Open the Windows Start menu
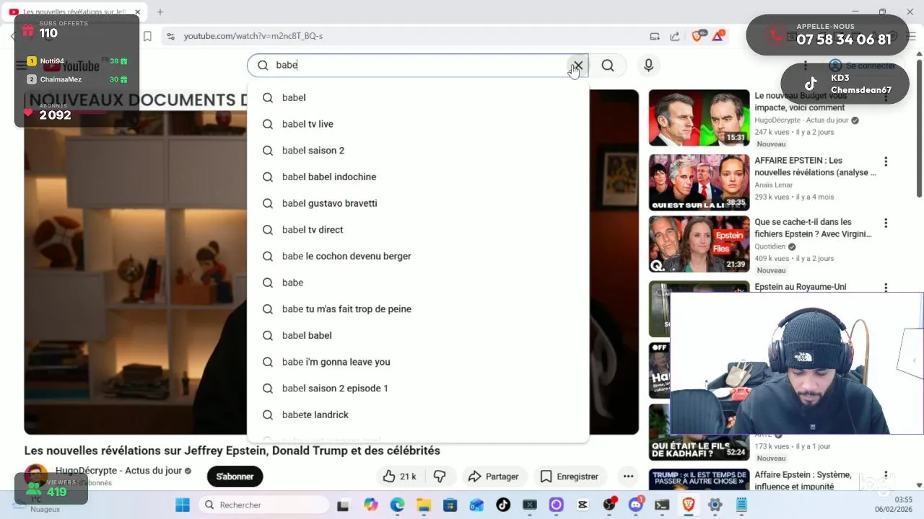Image resolution: width=924 pixels, height=519 pixels. click(183, 505)
